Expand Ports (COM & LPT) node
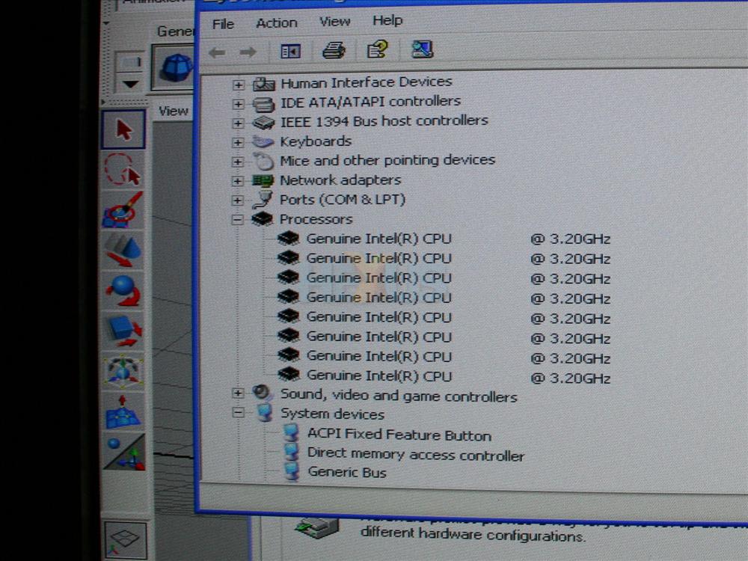Viewport: 748px width, 561px height. click(x=238, y=200)
